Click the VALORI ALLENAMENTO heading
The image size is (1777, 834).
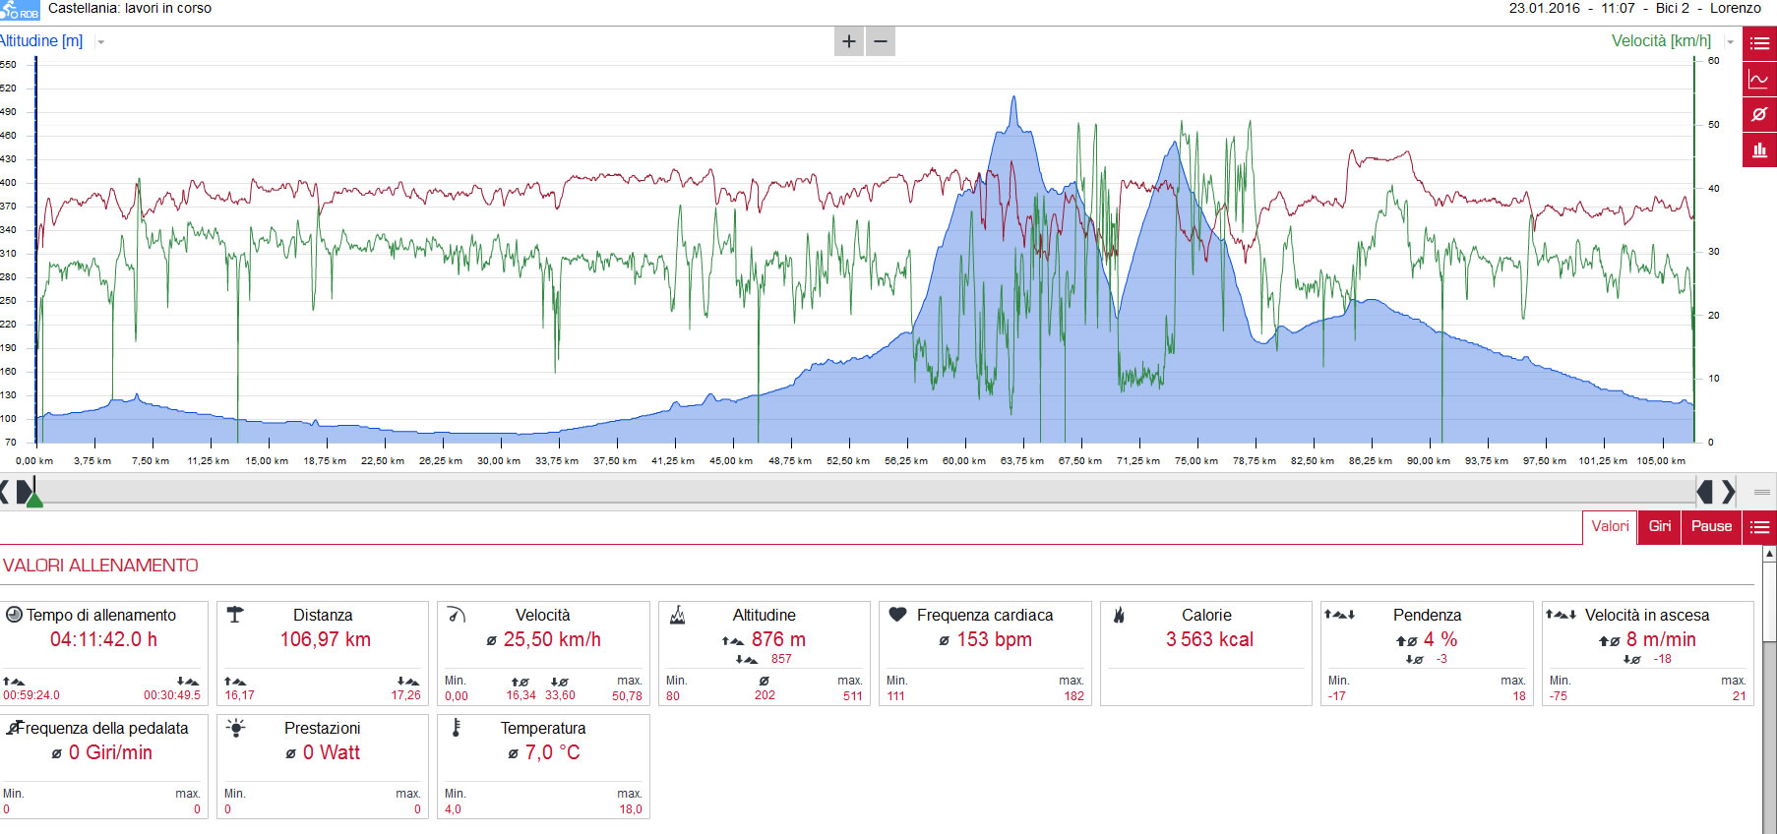pos(100,566)
